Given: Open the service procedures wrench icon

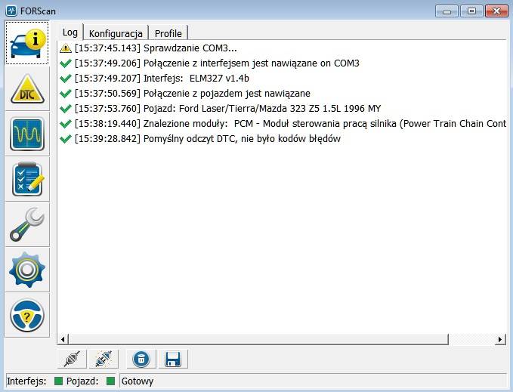Looking at the screenshot, I should coord(27,224).
